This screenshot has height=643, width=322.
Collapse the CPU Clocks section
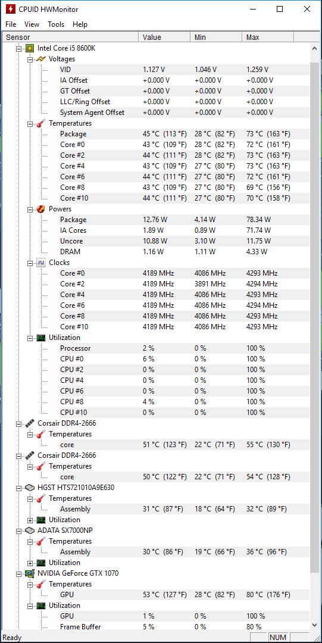click(30, 263)
